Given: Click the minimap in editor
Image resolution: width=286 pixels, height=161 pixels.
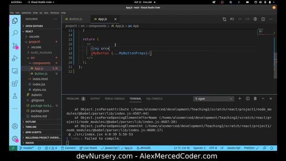Looking at the screenshot, I should pos(265,32).
